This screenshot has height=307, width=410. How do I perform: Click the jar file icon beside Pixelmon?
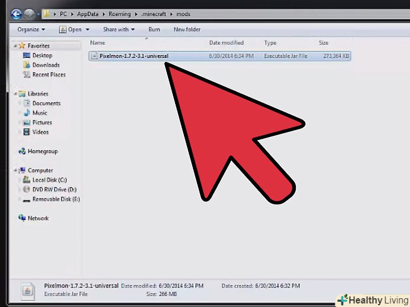[94, 56]
